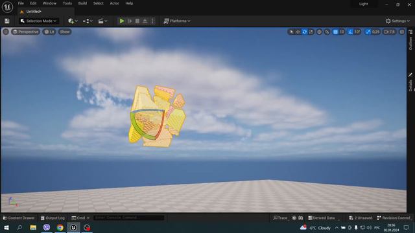
Task: Open the Show flags menu
Action: (65, 32)
